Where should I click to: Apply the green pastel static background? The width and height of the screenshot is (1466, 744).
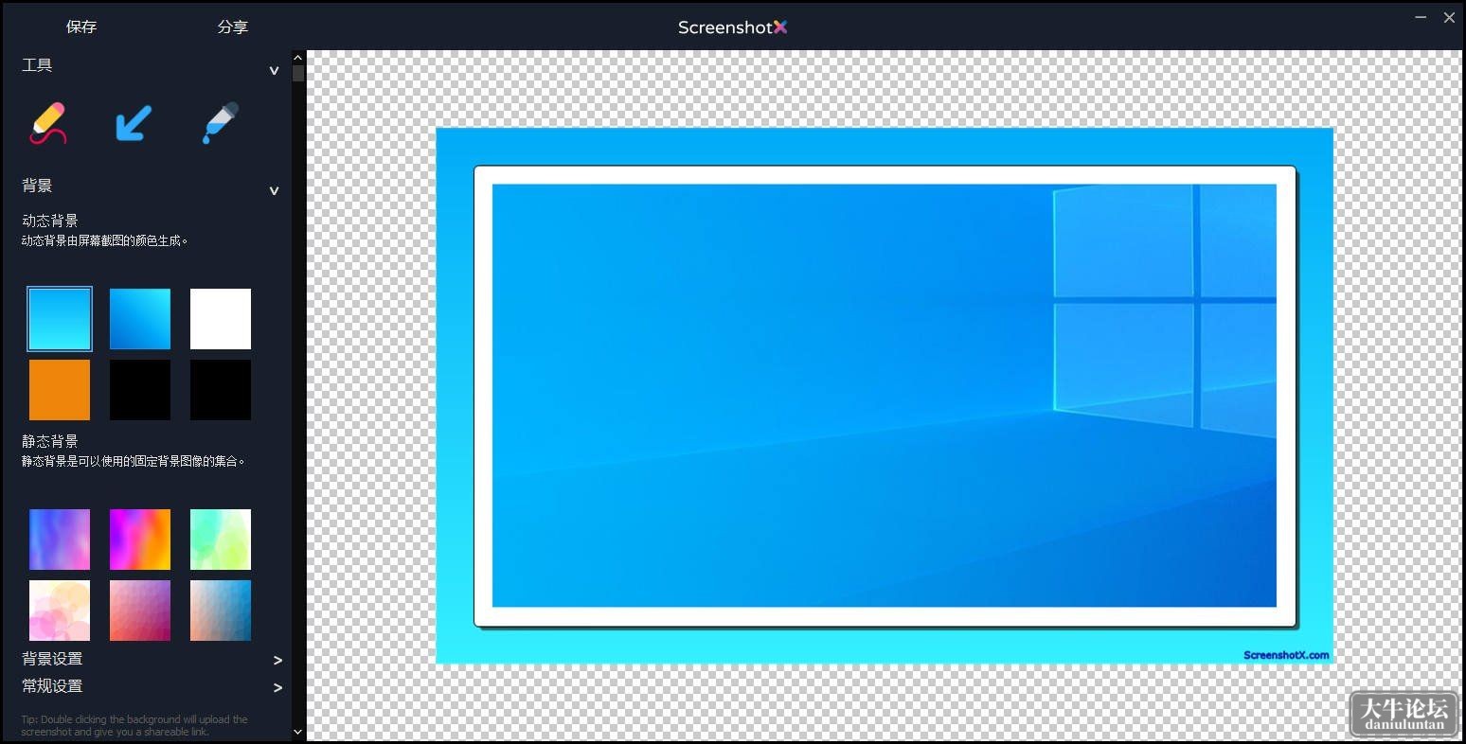click(x=221, y=540)
